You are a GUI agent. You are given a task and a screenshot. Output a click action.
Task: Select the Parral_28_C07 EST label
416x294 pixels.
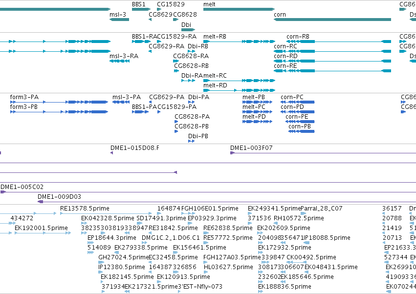click(322, 209)
